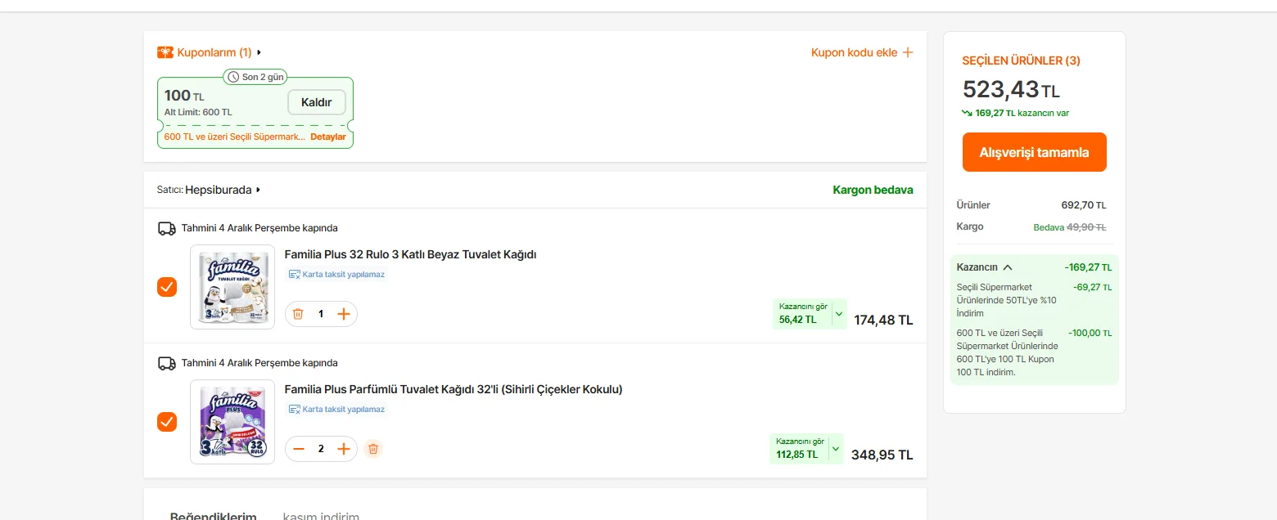Uncheck the Familia Parfümlü Tuvalet Kağıdı item
This screenshot has height=520, width=1277.
click(167, 422)
